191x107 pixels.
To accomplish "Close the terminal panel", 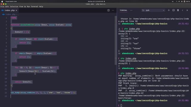I will tap(187, 10).
